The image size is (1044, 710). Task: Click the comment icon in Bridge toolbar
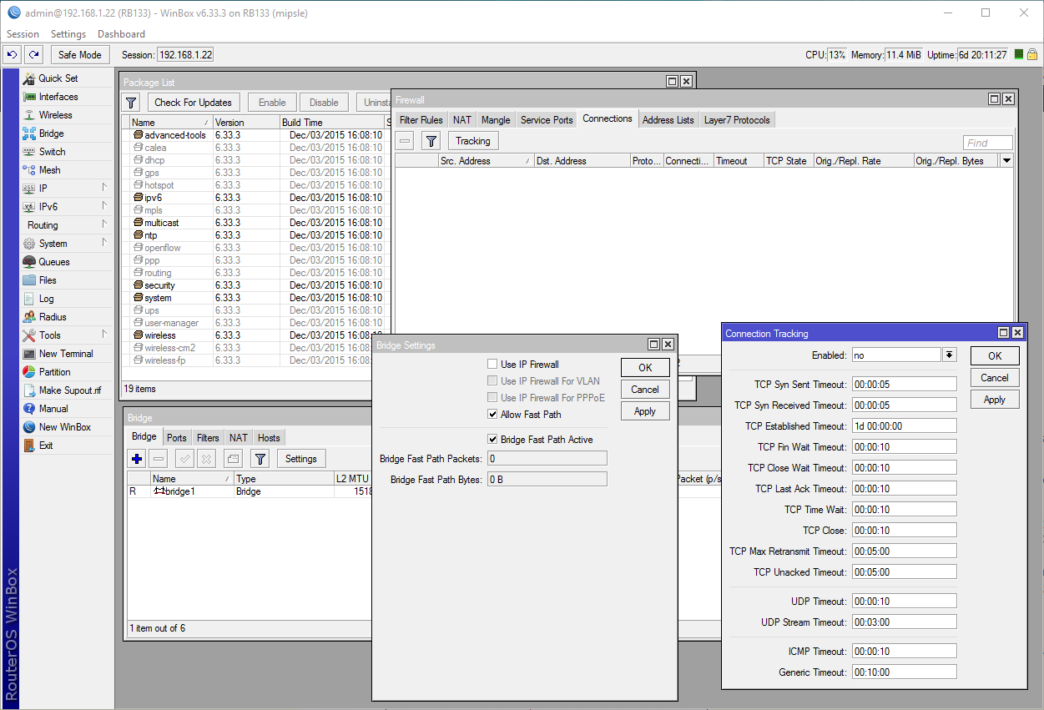[234, 459]
